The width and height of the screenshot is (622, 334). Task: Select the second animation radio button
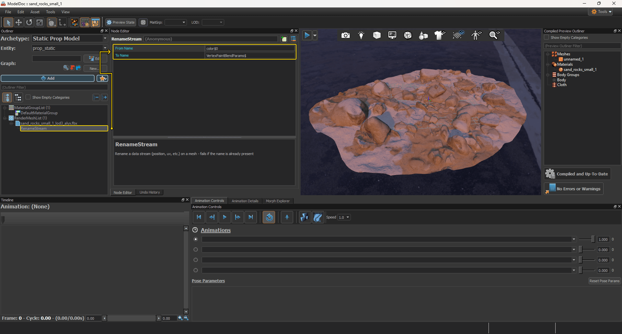[196, 250]
